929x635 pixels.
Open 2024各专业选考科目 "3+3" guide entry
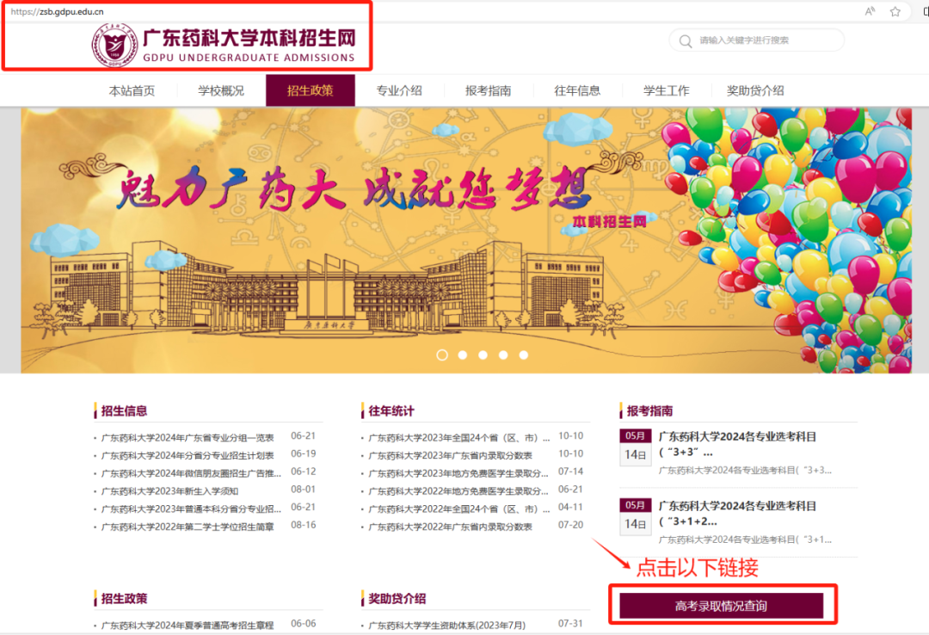738,444
